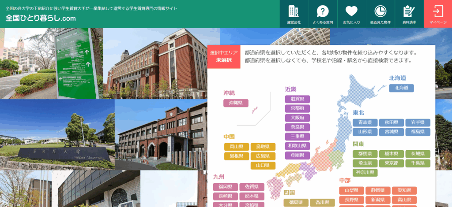Select 岩手県 prefecture button
Viewport: 452px width, 207px height.
pyautogui.click(x=418, y=122)
